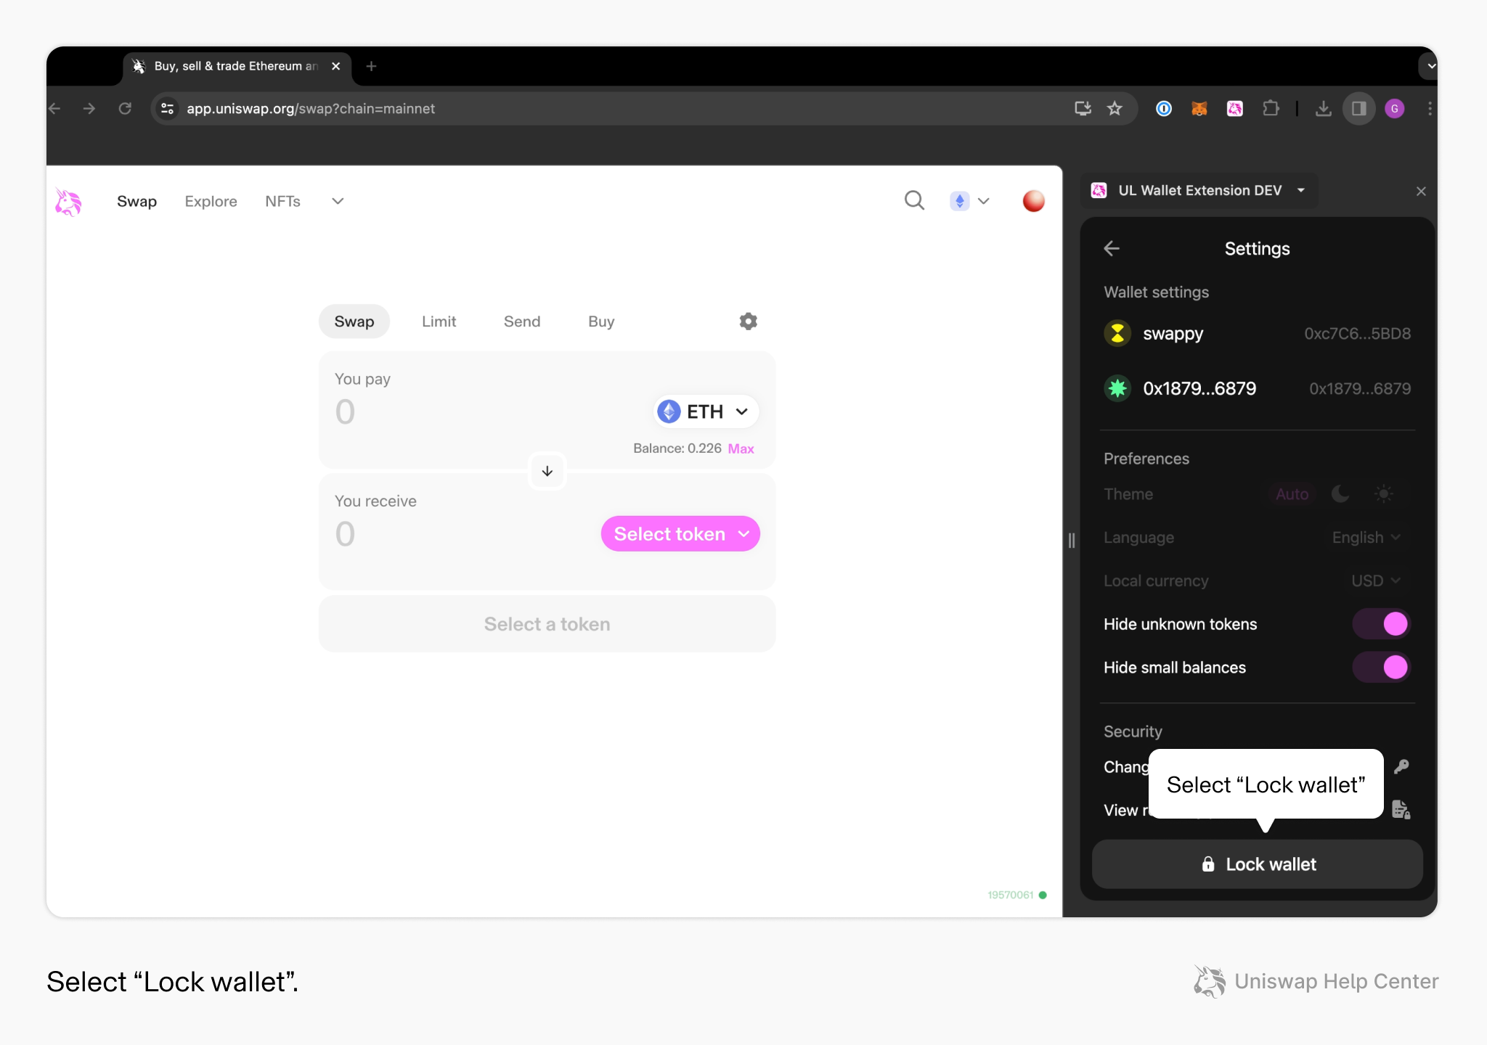Click the Uniswap unicorn logo icon
1487x1045 pixels.
pyautogui.click(x=70, y=201)
